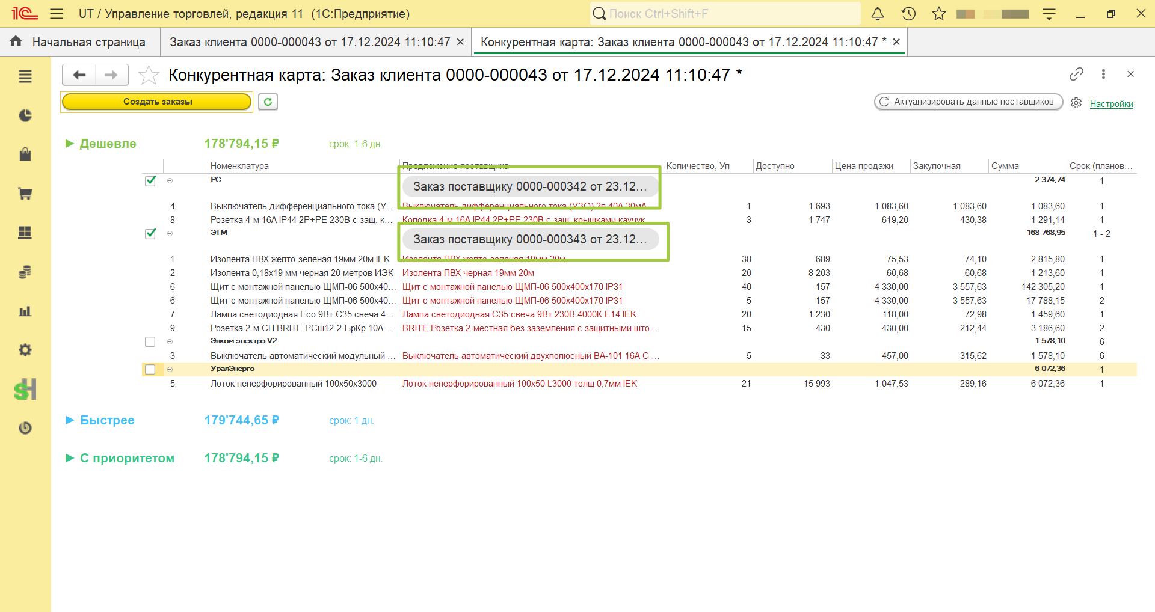Click the Создать заказы button
Viewport: 1155px width, 612px height.
click(x=157, y=102)
